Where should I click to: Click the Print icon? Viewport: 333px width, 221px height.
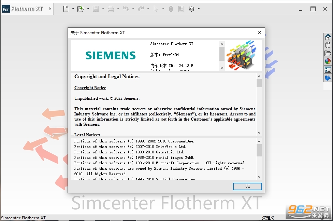tap(111, 9)
